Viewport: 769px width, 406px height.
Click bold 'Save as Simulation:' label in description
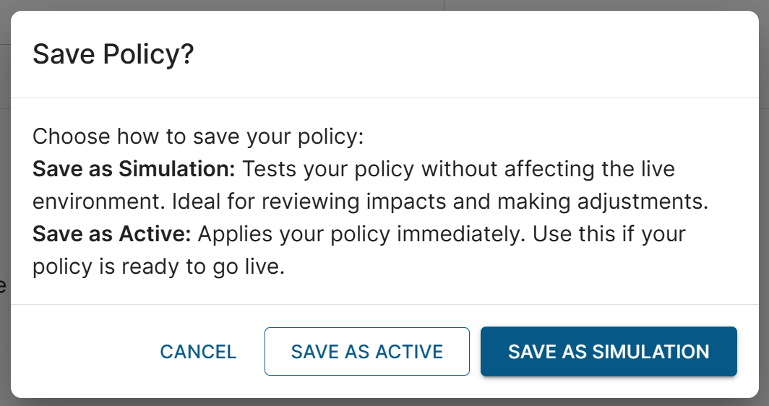[x=134, y=170]
